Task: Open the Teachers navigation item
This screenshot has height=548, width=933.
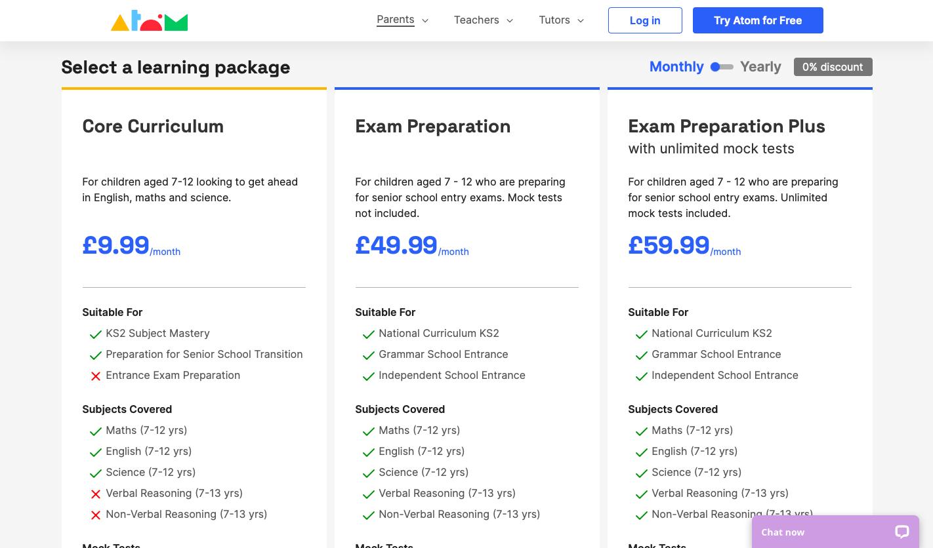Action: pos(476,20)
